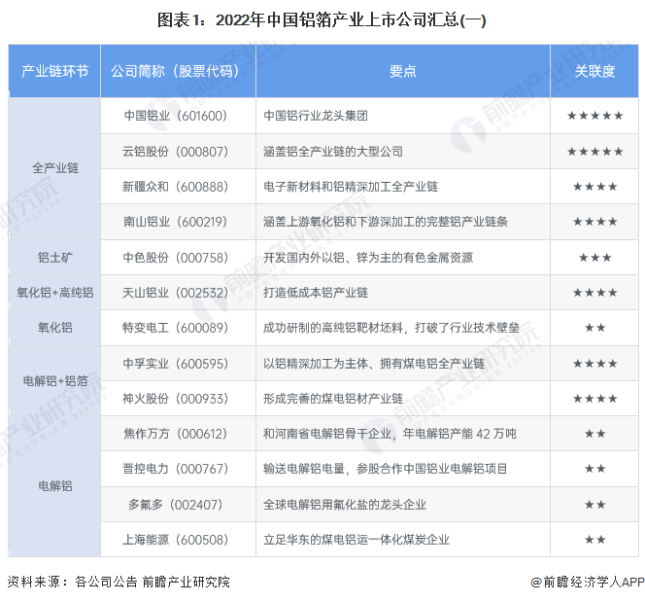
Task: Click 天山铝业（002532）company cell
Action: (178, 293)
